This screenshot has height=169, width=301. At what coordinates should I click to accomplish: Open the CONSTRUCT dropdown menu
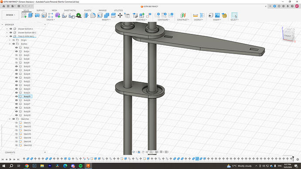coord(183,20)
